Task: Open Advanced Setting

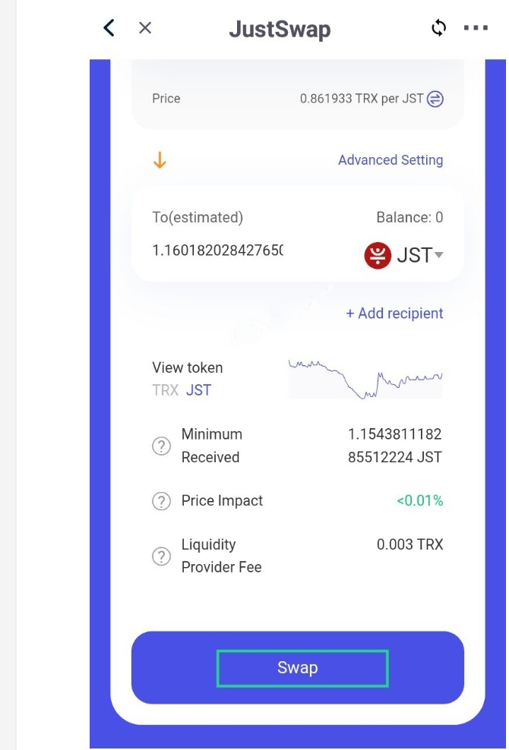Action: tap(390, 159)
